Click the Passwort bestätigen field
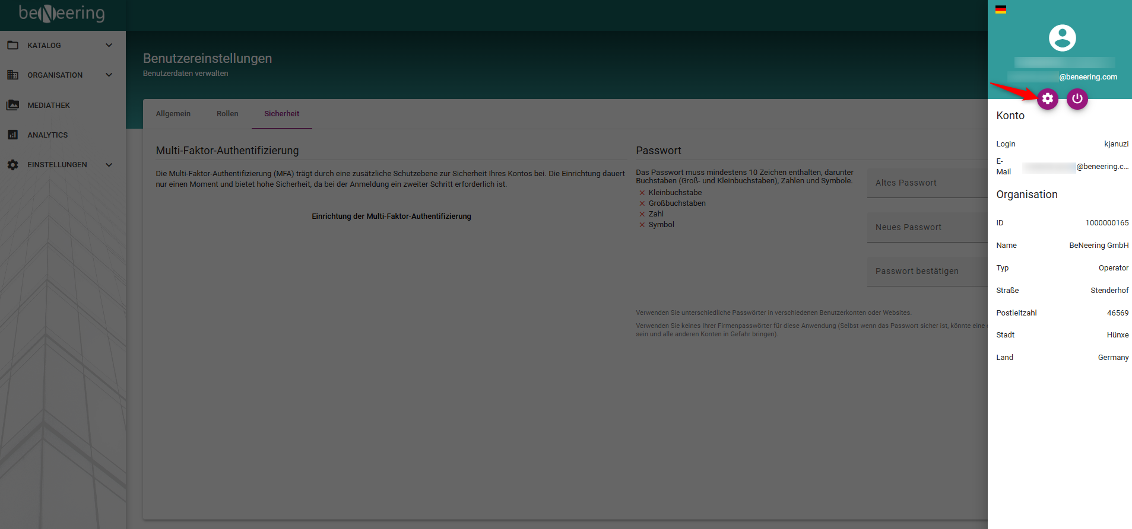 click(x=926, y=272)
